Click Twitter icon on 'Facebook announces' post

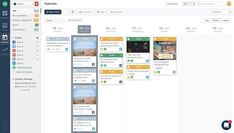tap(66, 49)
